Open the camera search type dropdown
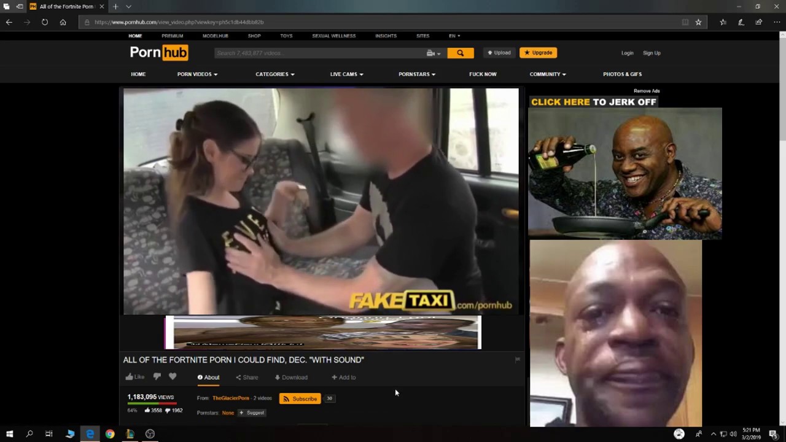 tap(434, 53)
